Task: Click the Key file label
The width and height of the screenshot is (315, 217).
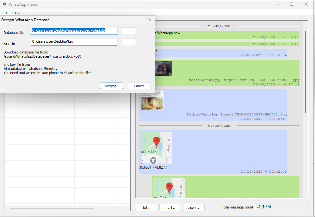Action: [x=9, y=43]
